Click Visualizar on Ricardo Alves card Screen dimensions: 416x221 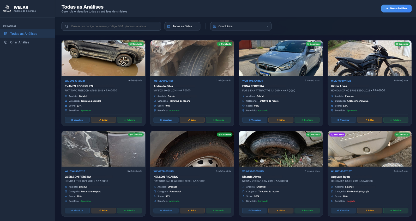click(x=255, y=210)
